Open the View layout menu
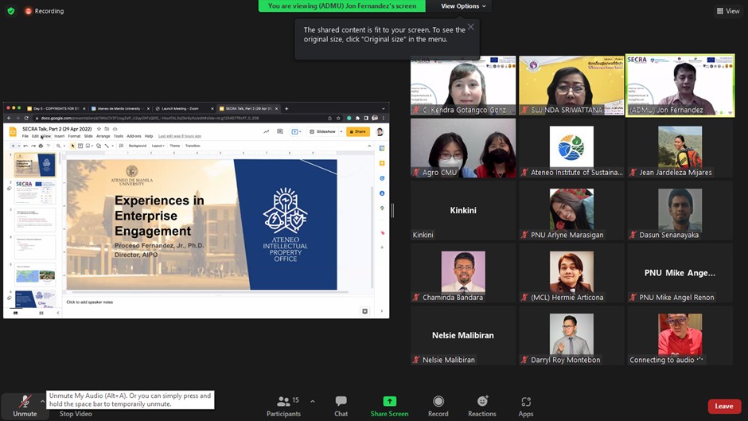748x421 pixels. [728, 11]
